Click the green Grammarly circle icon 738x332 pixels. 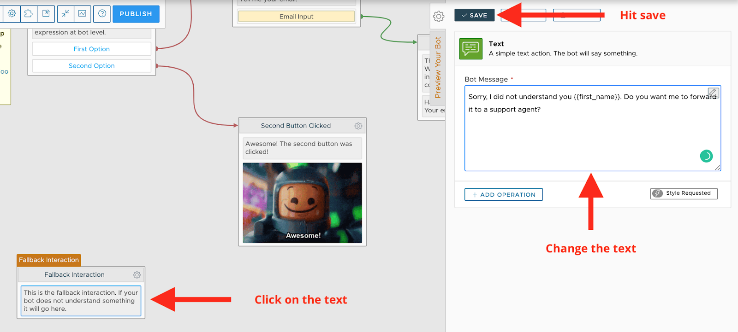[x=706, y=156]
